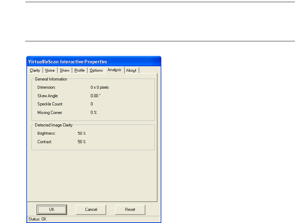Confirm with the OK button
The width and height of the screenshot is (295, 223).
(52, 209)
